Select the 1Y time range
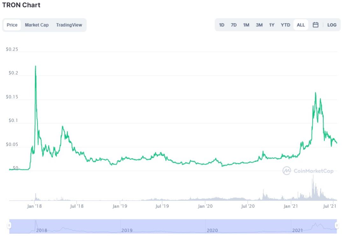 click(272, 25)
